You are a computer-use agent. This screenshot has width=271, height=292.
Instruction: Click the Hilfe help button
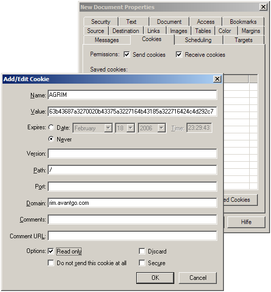tap(246, 222)
